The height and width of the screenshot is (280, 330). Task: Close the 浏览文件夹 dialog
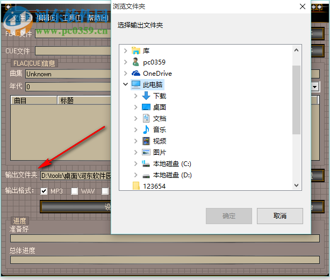(303, 6)
